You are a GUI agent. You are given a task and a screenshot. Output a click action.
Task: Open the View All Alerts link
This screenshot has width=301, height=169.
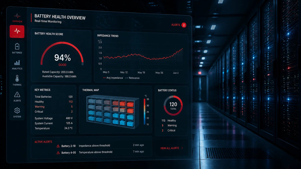(169, 148)
